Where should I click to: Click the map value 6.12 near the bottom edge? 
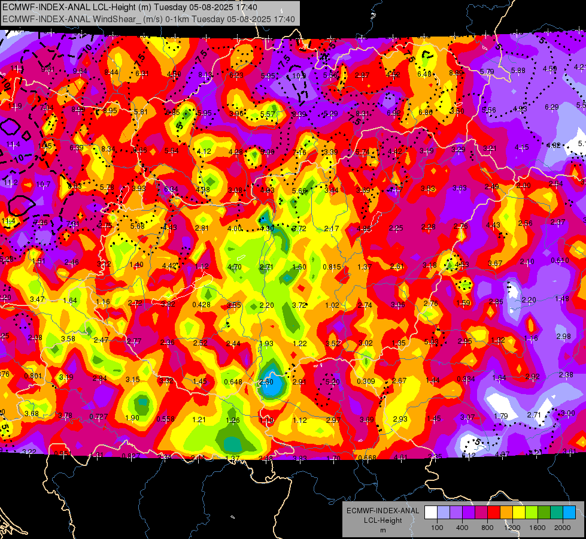pyautogui.click(x=469, y=455)
